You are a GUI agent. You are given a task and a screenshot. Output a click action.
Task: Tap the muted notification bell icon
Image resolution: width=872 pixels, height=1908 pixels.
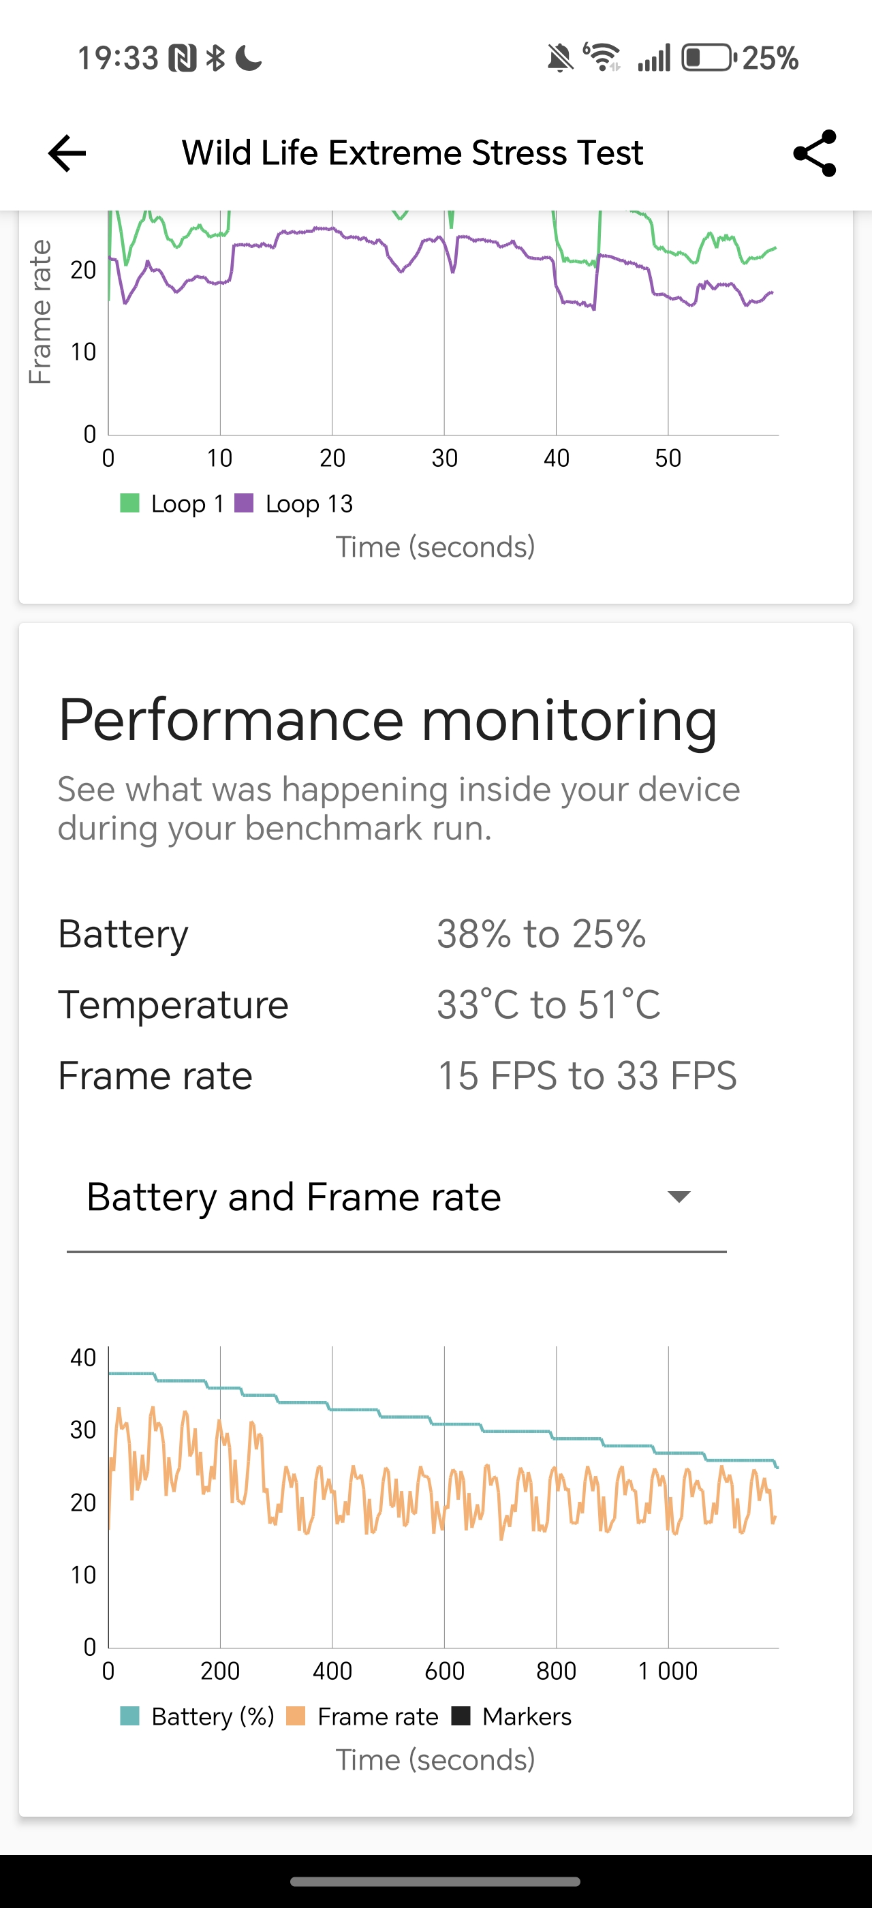pyautogui.click(x=561, y=58)
